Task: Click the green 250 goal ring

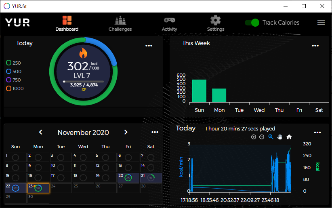Action: coord(8,63)
